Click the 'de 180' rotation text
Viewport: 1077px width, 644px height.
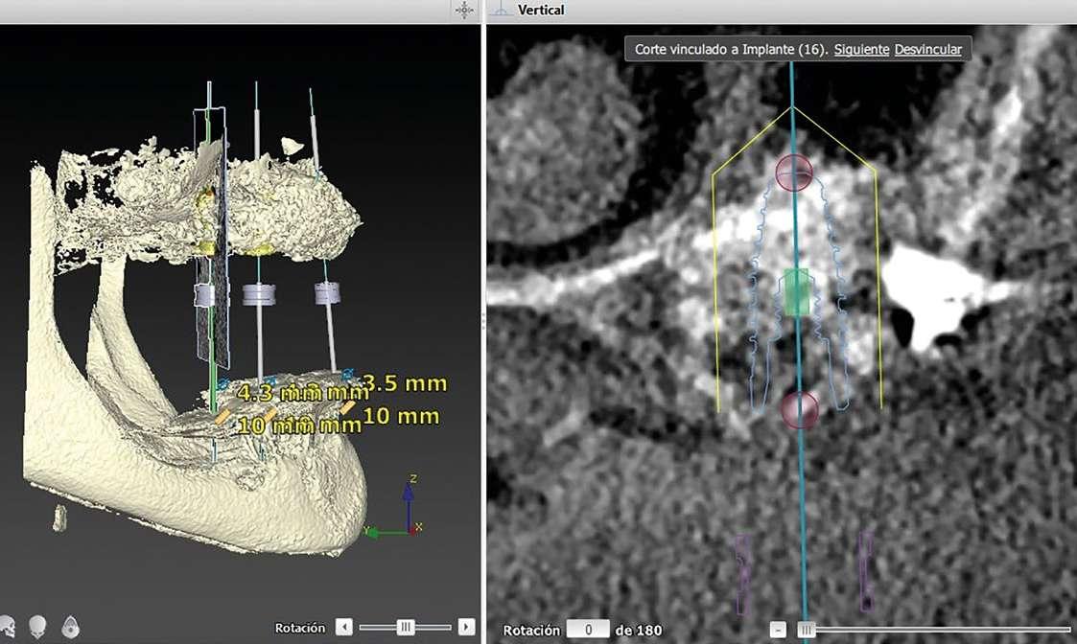(639, 630)
